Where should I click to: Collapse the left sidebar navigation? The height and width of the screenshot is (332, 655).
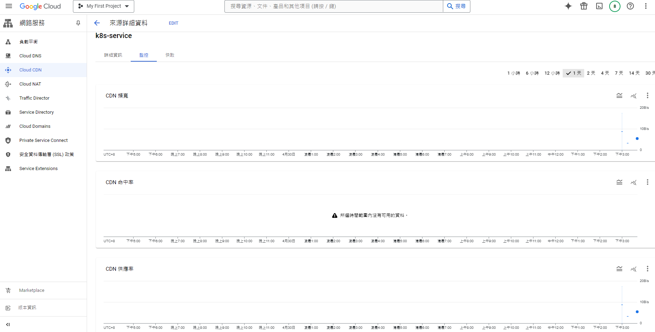pyautogui.click(x=8, y=325)
